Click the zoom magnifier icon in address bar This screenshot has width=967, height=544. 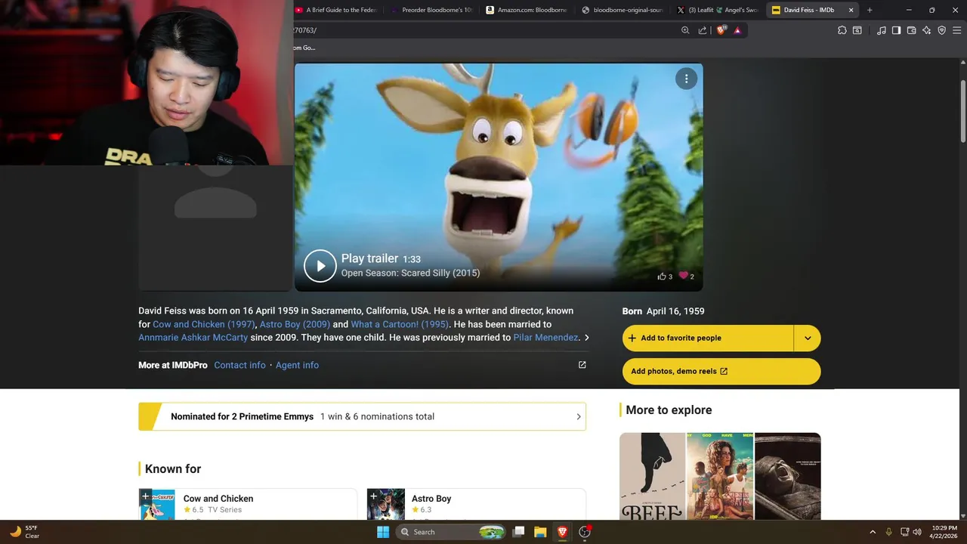tap(685, 30)
